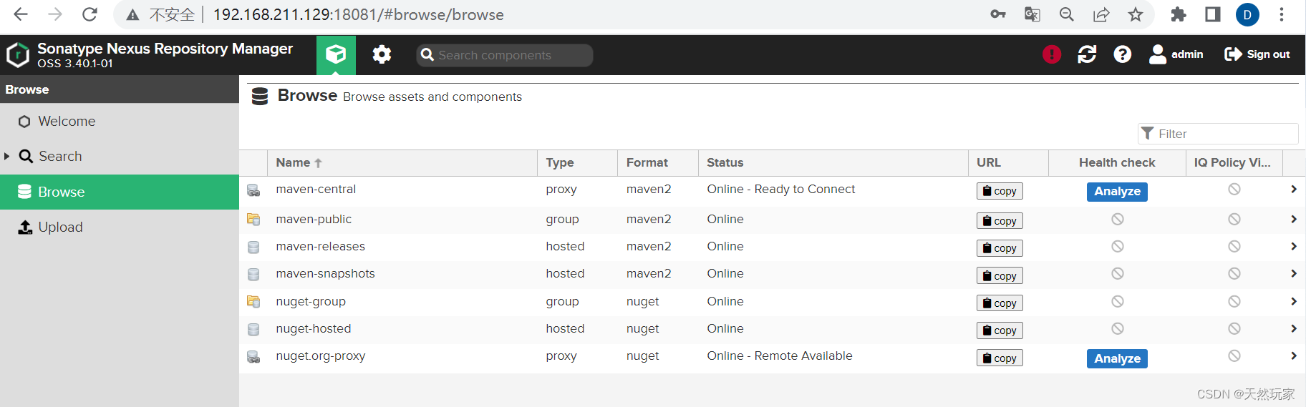Toggle browser side panel icon
The height and width of the screenshot is (407, 1306).
1213,14
